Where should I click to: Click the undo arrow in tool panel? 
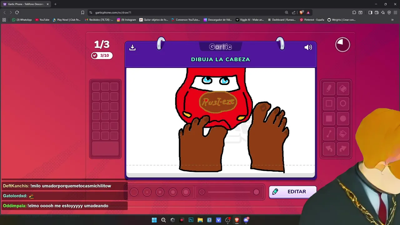click(329, 149)
